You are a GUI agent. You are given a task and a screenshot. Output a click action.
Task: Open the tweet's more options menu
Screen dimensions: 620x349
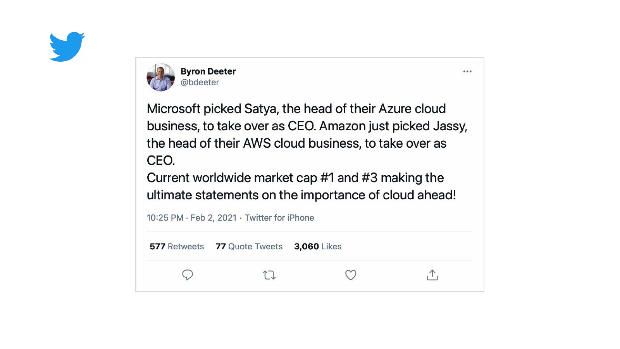point(467,71)
